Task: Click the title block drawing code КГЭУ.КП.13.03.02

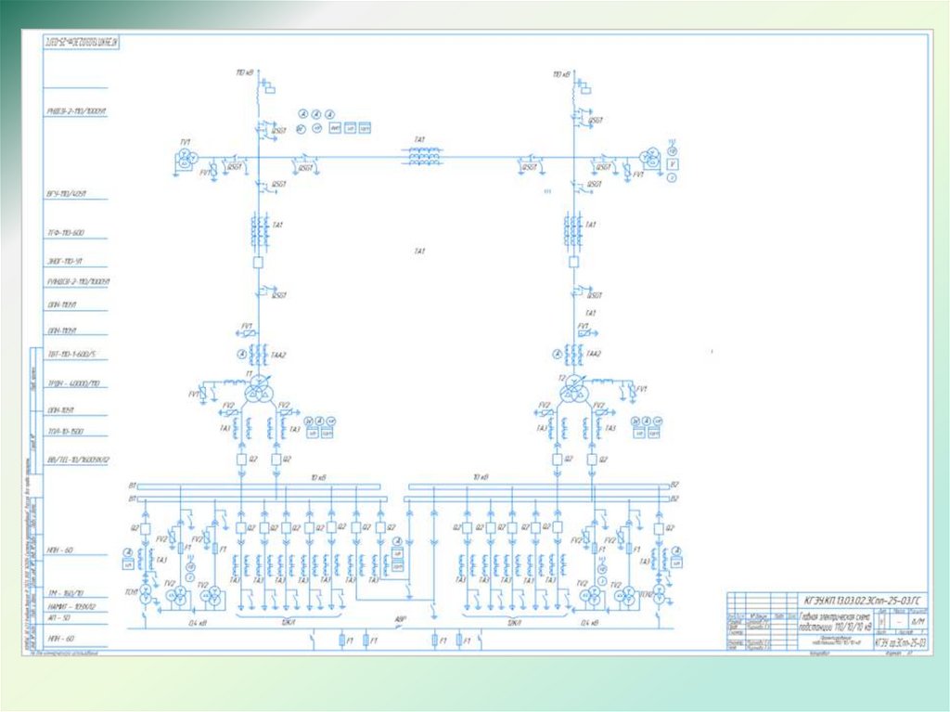Action: point(864,601)
